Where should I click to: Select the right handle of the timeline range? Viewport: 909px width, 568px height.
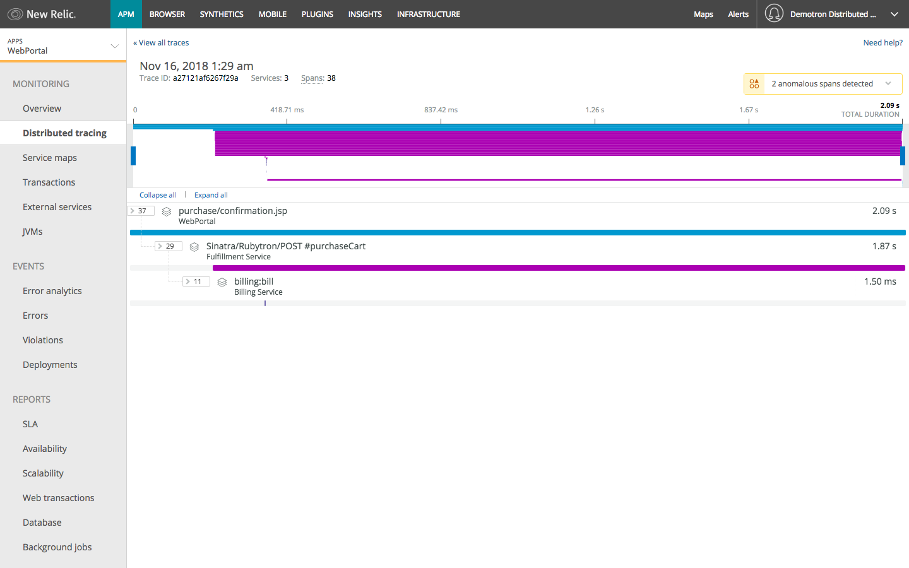(x=903, y=156)
